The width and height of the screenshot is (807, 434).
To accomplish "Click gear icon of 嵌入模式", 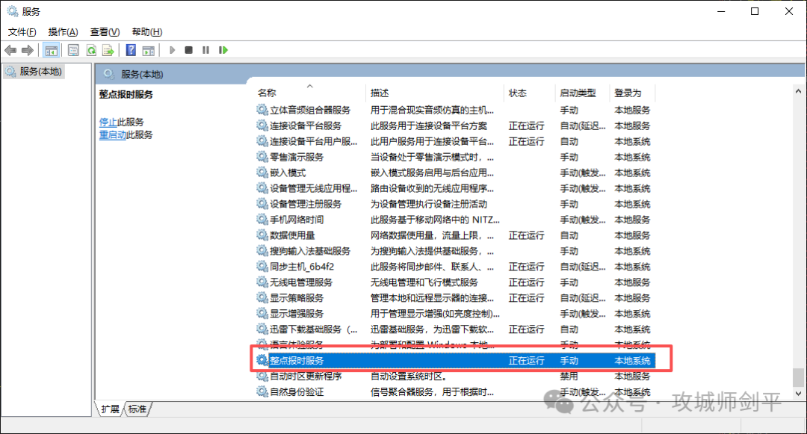I will [262, 173].
